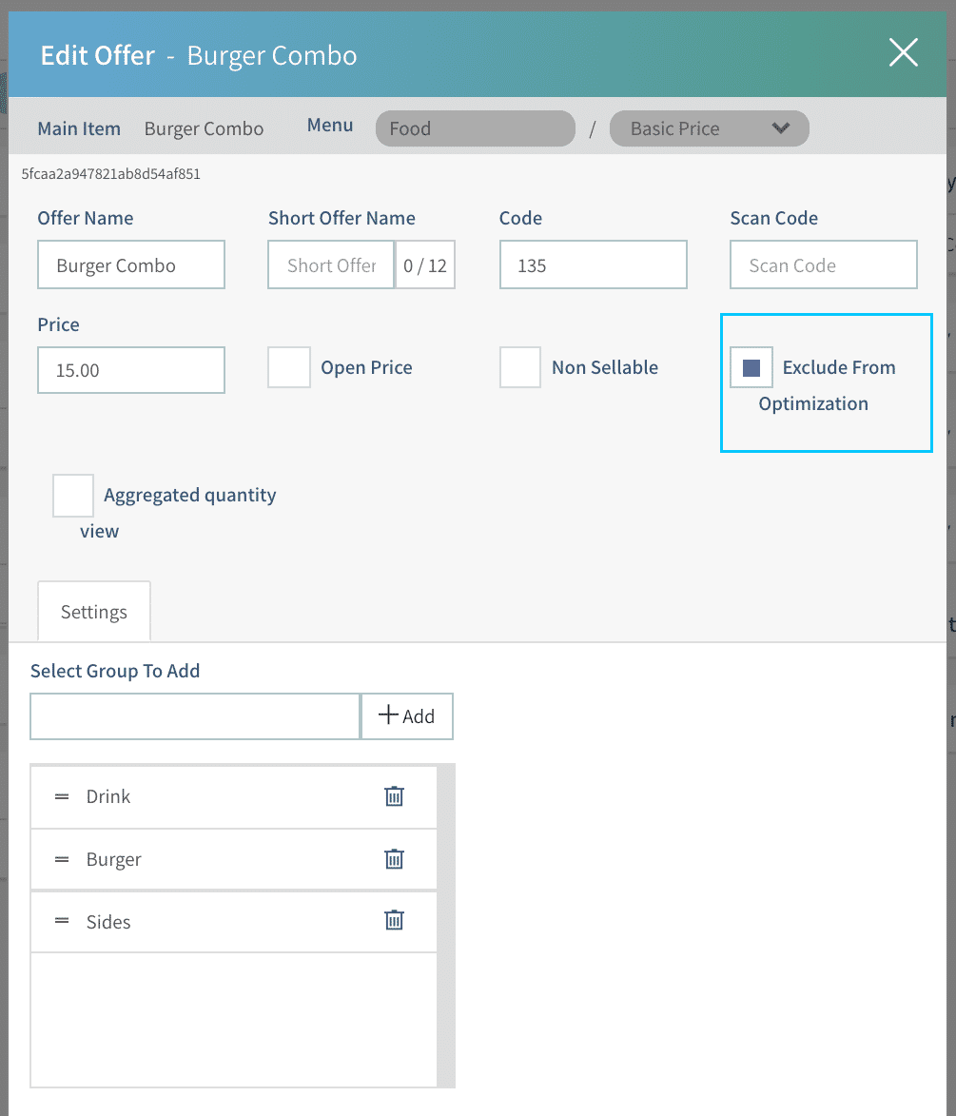Close the Edit Offer dialog

(x=903, y=53)
